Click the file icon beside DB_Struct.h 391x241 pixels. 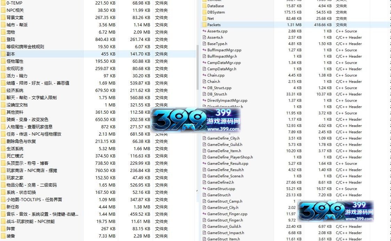204,94
